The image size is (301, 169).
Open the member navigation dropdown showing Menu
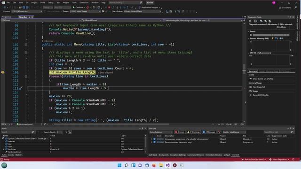tap(202, 20)
